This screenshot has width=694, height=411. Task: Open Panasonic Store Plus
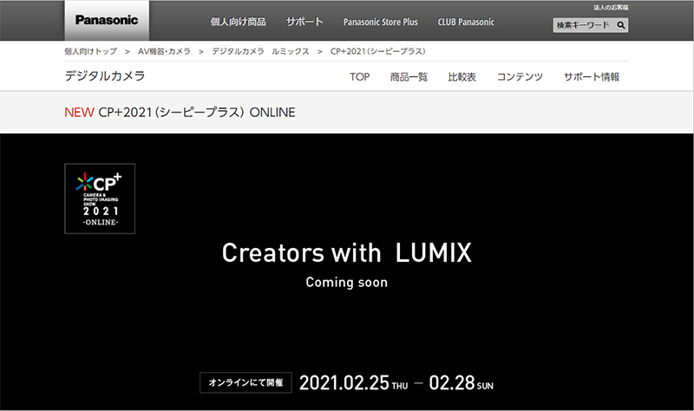click(x=381, y=22)
